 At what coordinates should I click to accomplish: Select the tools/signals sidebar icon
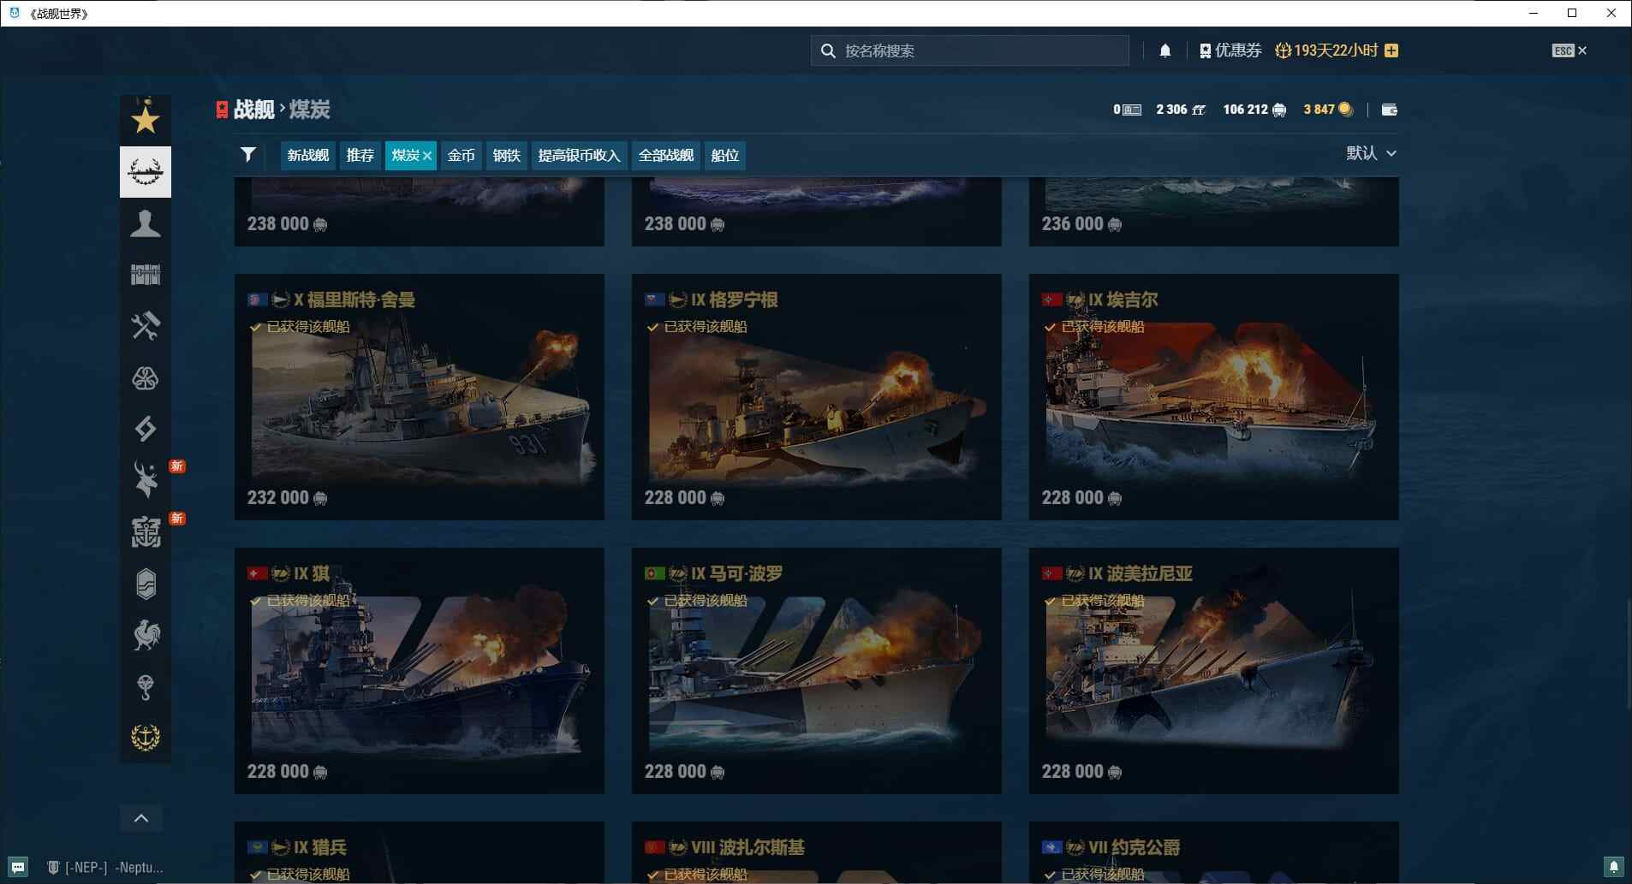point(146,326)
